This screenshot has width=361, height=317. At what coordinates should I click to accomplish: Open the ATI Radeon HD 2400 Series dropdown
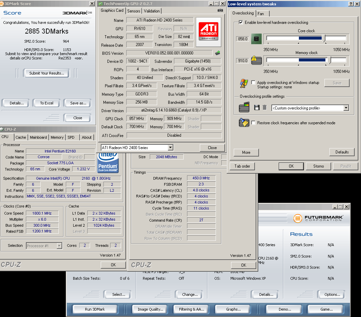tap(170, 147)
